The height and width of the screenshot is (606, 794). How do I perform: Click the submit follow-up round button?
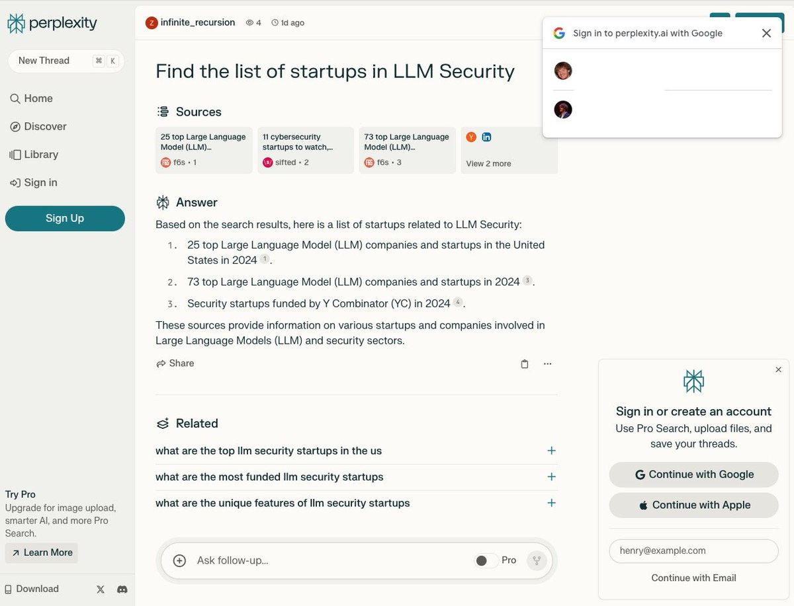[537, 560]
